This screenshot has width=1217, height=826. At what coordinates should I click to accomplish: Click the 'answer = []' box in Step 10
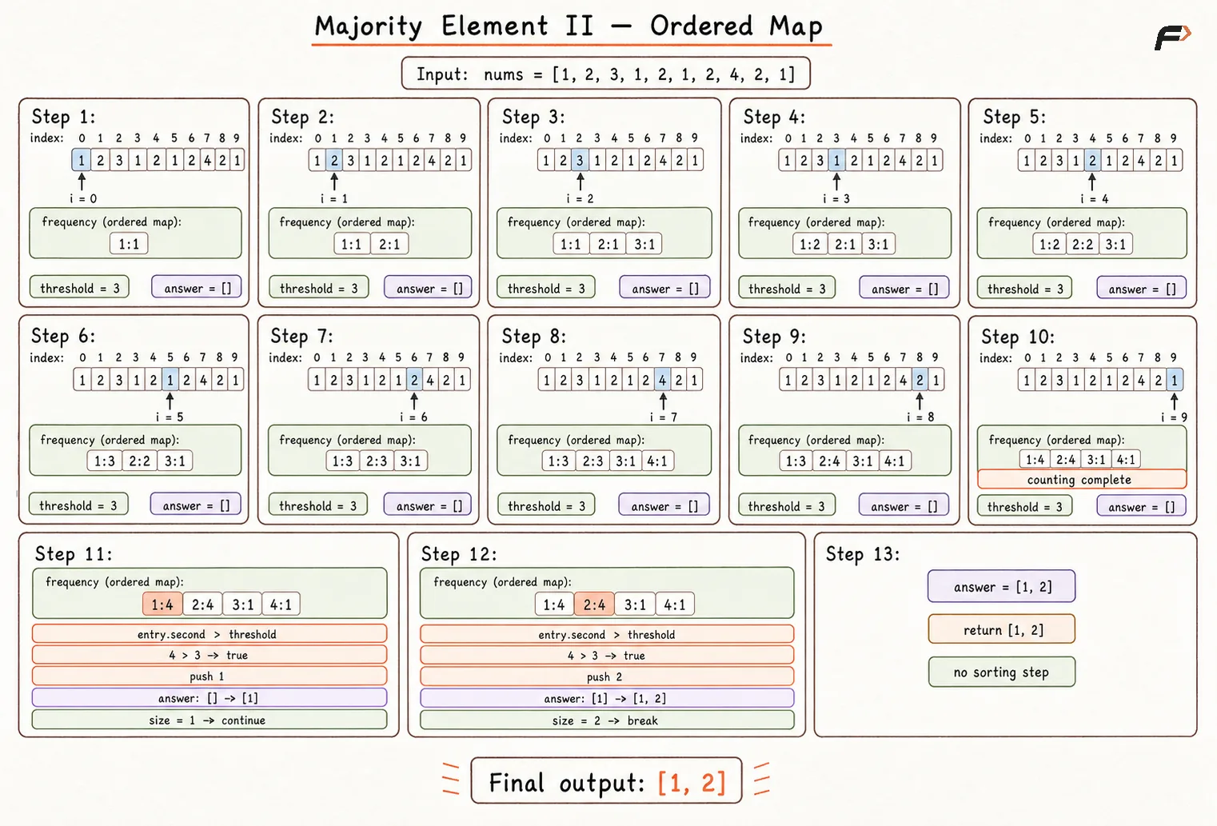1142,506
